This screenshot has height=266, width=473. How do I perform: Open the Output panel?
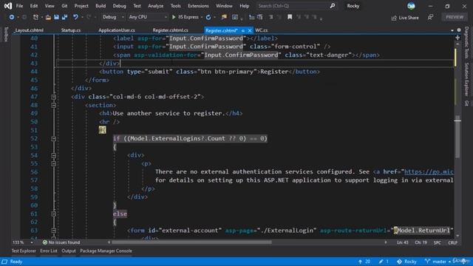69,250
